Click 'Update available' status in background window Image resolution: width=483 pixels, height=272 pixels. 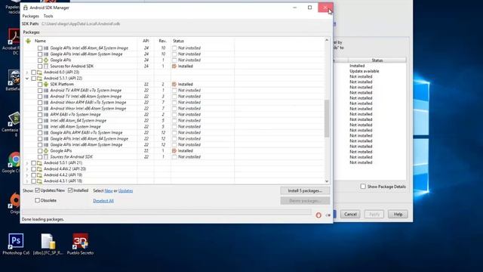point(364,71)
